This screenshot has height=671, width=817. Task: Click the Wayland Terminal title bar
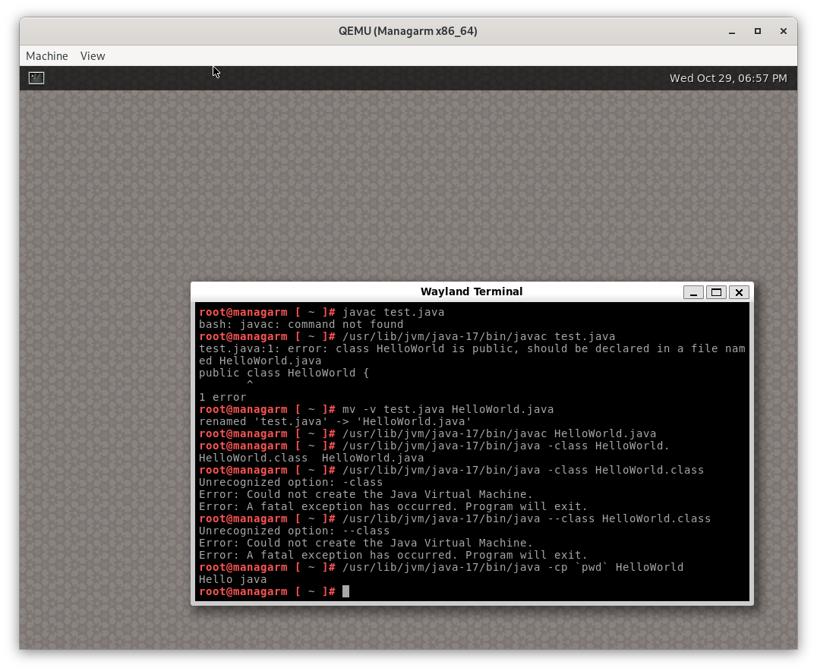click(472, 291)
